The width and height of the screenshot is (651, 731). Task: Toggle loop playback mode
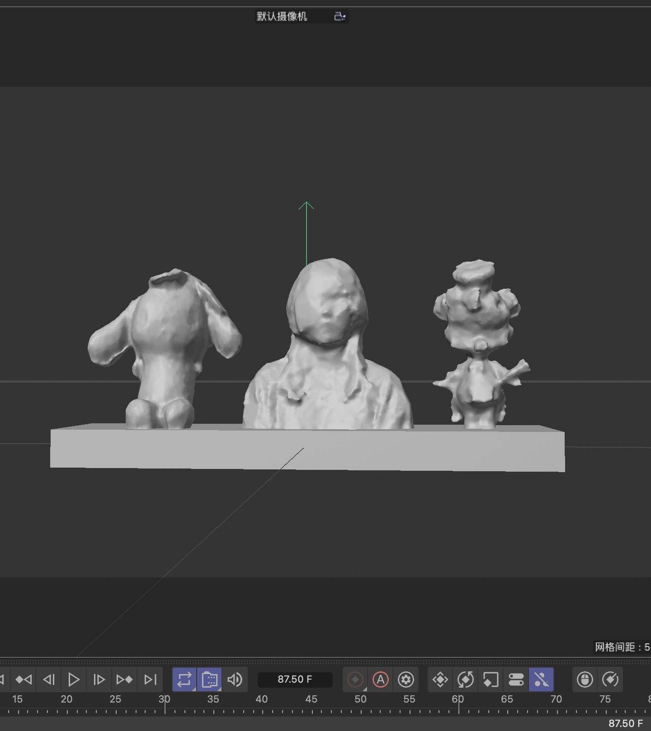[x=184, y=679]
